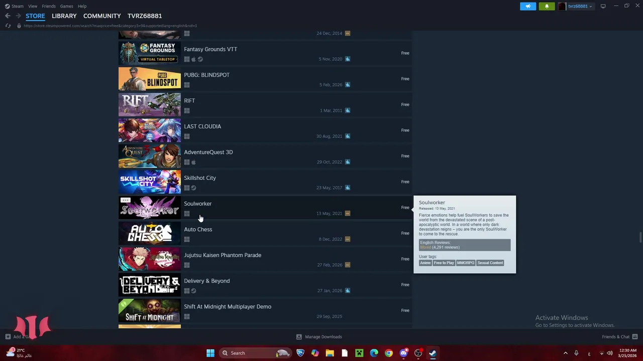This screenshot has height=361, width=643.
Task: Click the mixed review icon in Auto Chess row
Action: pos(348,239)
